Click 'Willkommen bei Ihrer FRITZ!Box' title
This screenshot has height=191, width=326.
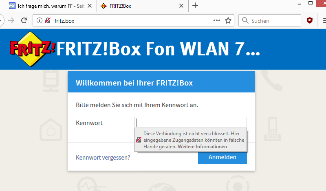tap(134, 83)
